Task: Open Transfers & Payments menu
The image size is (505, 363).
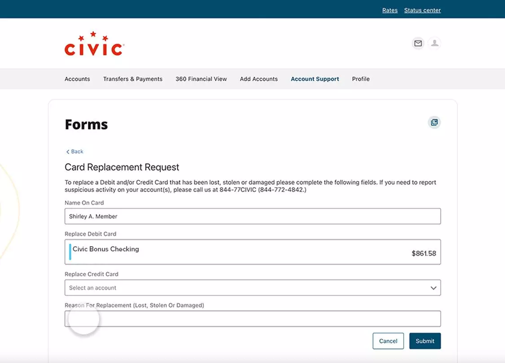Action: tap(133, 79)
